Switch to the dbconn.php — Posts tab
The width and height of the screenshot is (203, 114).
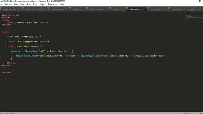coord(34,9)
